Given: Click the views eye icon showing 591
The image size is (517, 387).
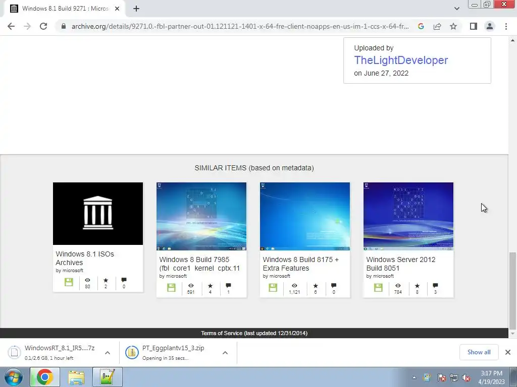Looking at the screenshot, I should [x=191, y=286].
